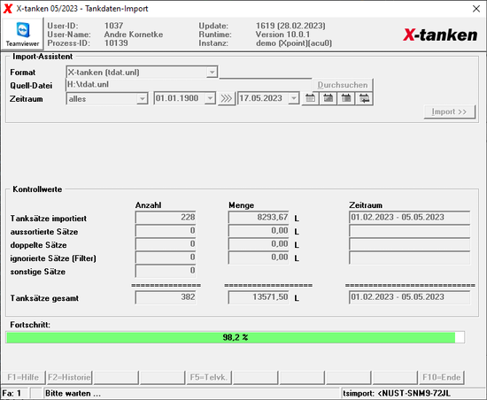487x400 pixels.
Task: Click doppelte Sätze Anzahl value
Action: click(x=166, y=244)
